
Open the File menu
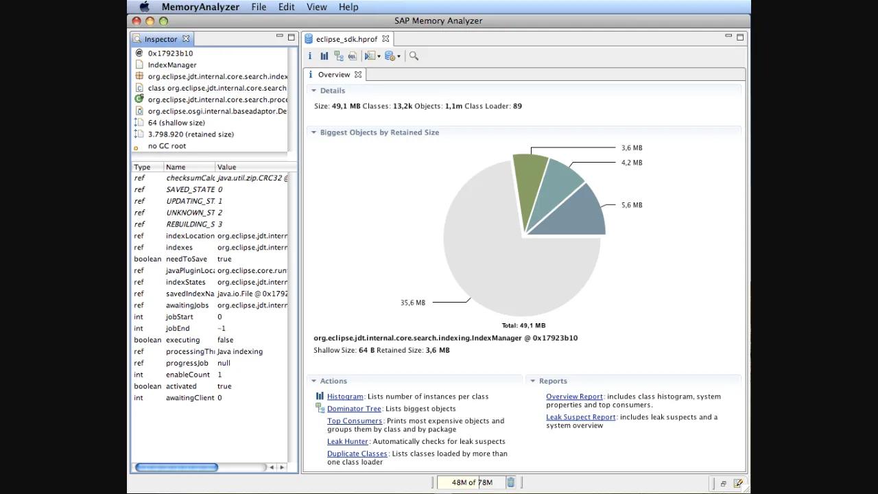pos(259,7)
